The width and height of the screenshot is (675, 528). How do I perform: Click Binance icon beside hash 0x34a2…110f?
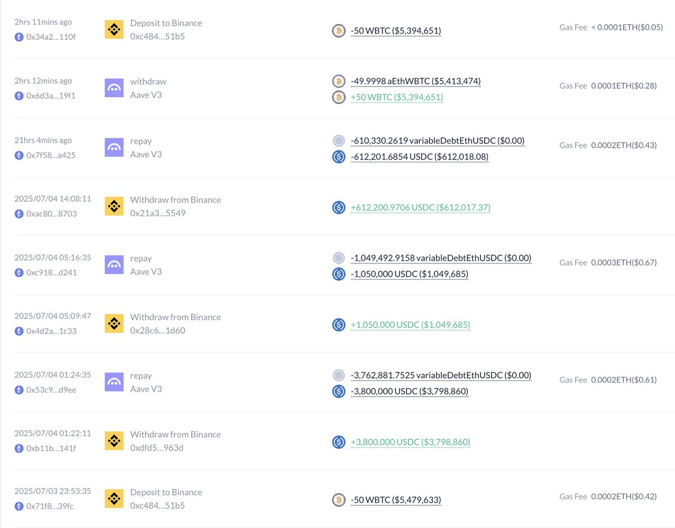point(114,30)
